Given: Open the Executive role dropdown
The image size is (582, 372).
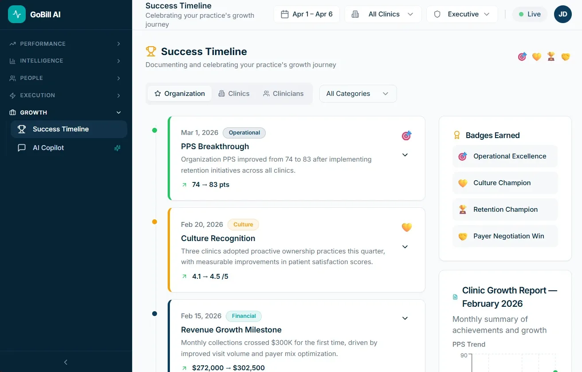Looking at the screenshot, I should click(x=463, y=14).
